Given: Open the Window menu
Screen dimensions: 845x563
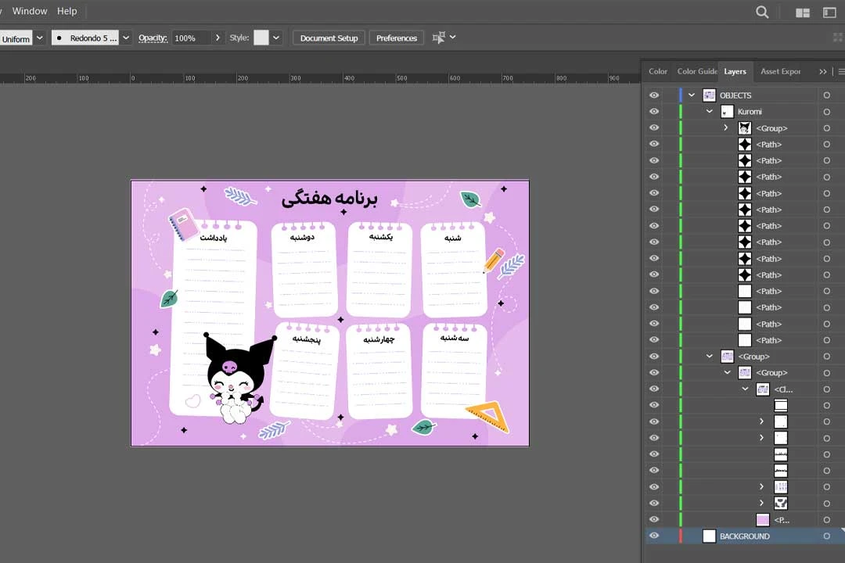Looking at the screenshot, I should click(30, 11).
